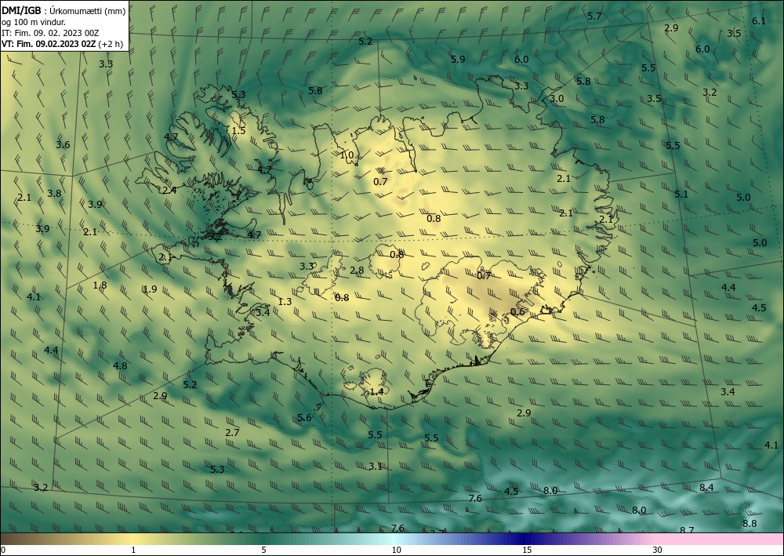The height and width of the screenshot is (556, 784).
Task: Click the map value 2.4
Action: 169,190
